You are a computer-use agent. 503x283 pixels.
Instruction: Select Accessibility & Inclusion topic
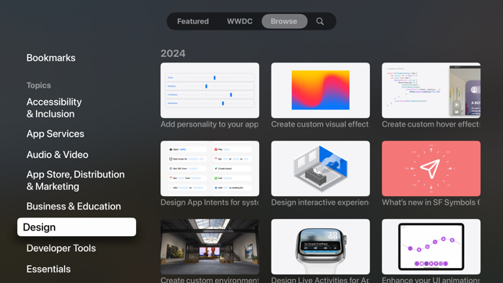tap(54, 108)
